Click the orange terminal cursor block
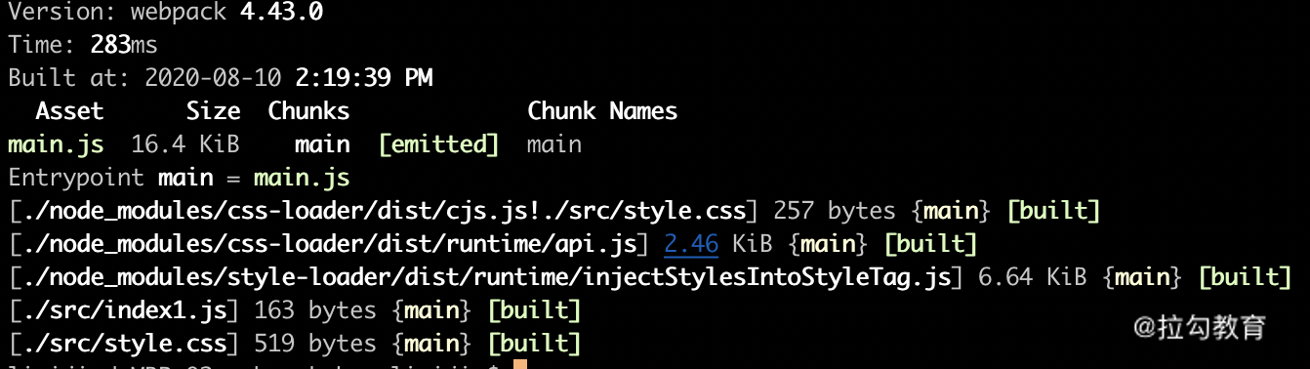This screenshot has height=369, width=1310. tap(519, 365)
